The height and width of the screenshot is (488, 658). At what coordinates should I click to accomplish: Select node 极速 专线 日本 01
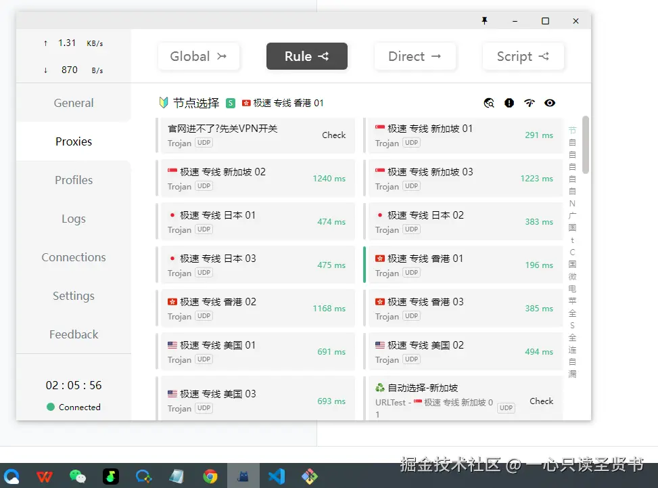(x=255, y=222)
